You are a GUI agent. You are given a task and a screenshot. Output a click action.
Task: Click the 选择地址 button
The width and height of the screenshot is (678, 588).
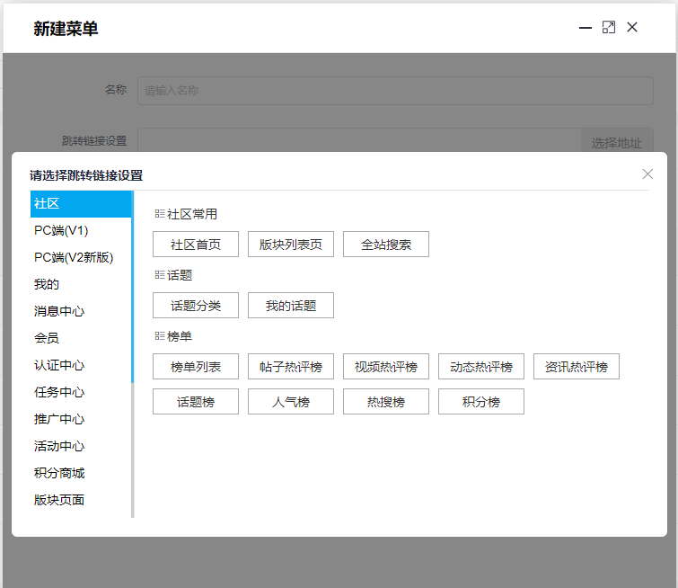click(617, 142)
